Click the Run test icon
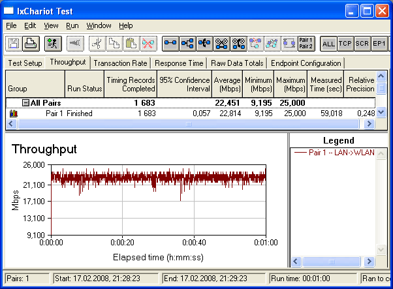The image size is (393, 289). 53,44
